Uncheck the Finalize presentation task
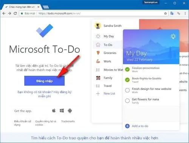Image resolution: width=189 pixels, height=143 pixels. 127,69
